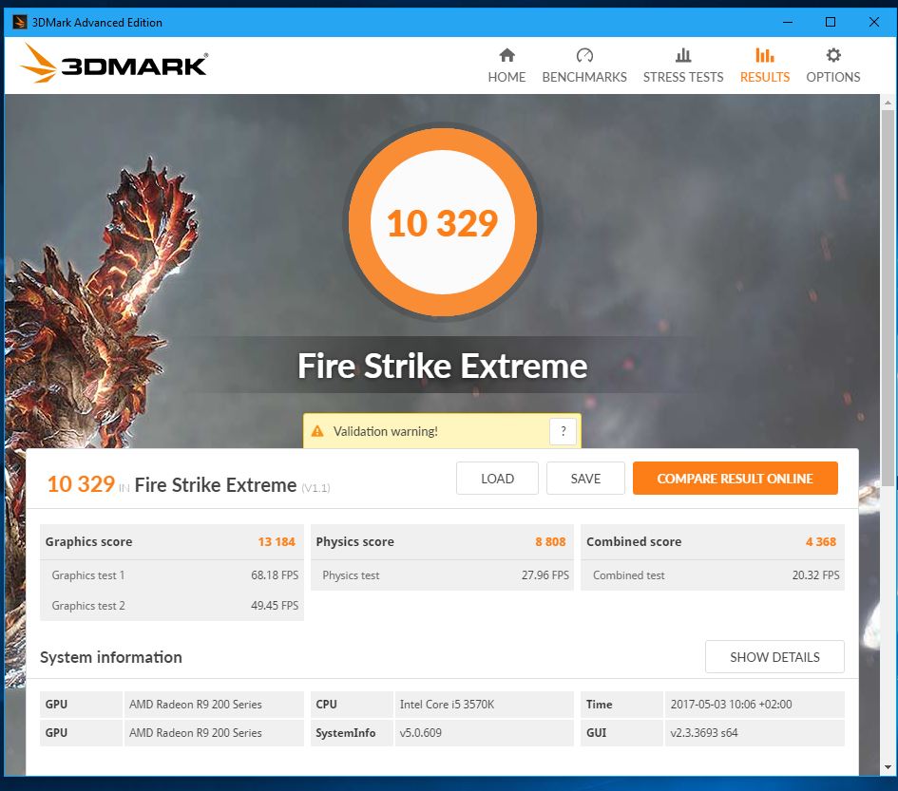Open the OPTIONS tab label
This screenshot has width=898, height=791.
coord(833,77)
